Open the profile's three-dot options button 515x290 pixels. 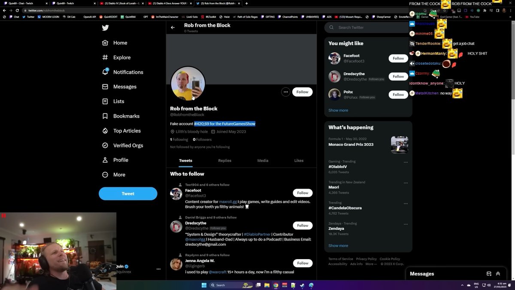pos(285,92)
